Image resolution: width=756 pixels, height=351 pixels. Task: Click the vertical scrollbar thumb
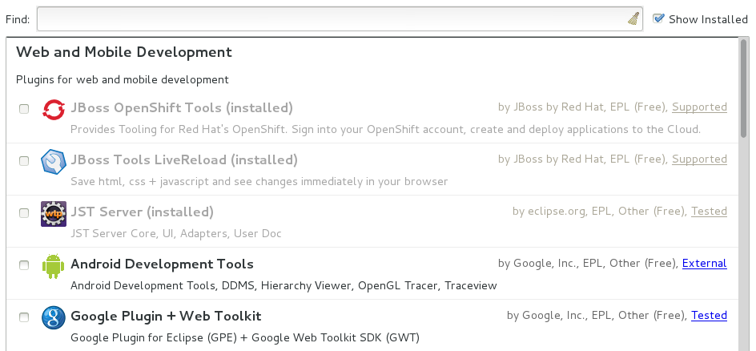point(744,88)
